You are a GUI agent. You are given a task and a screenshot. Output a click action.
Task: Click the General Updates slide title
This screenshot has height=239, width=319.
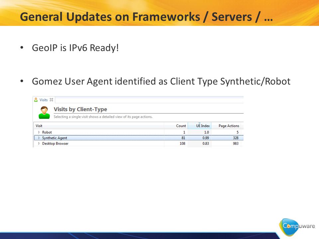point(146,17)
